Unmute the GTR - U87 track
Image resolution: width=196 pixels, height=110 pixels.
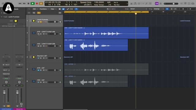click(x=38, y=70)
